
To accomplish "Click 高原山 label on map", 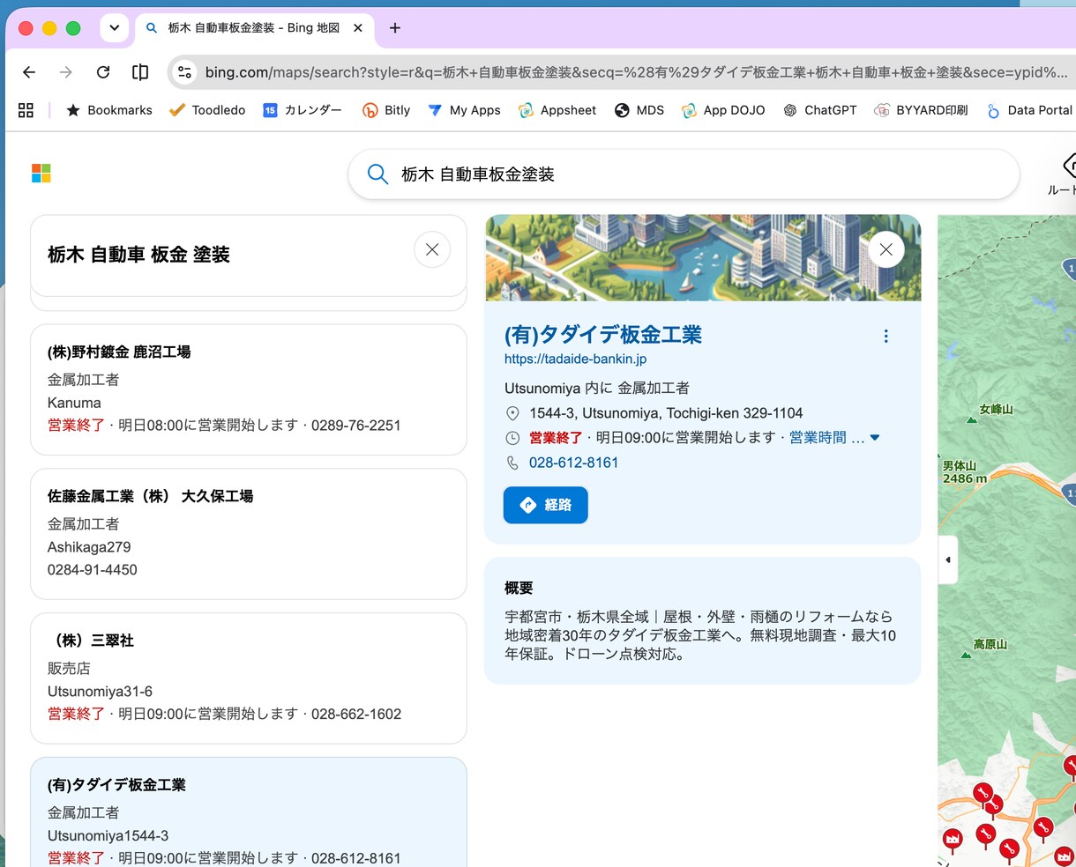I will click(990, 644).
